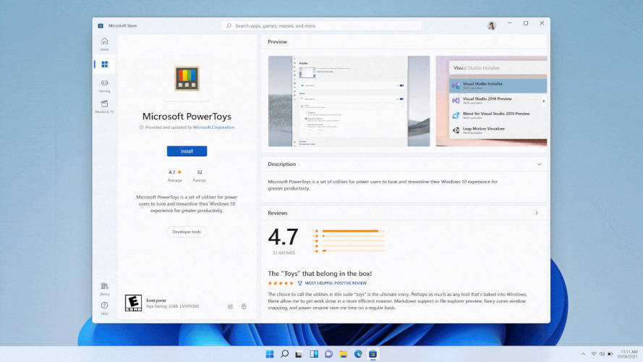The height and width of the screenshot is (362, 643).
Task: Click '32 RATINGS' label under review score
Action: [284, 253]
